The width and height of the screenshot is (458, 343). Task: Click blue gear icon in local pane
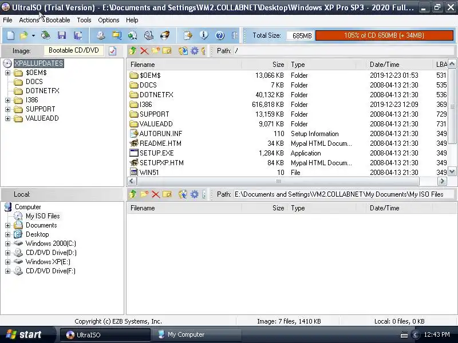[194, 194]
